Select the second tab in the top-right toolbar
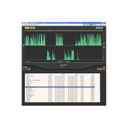The height and width of the screenshot is (128, 128). point(88,25)
